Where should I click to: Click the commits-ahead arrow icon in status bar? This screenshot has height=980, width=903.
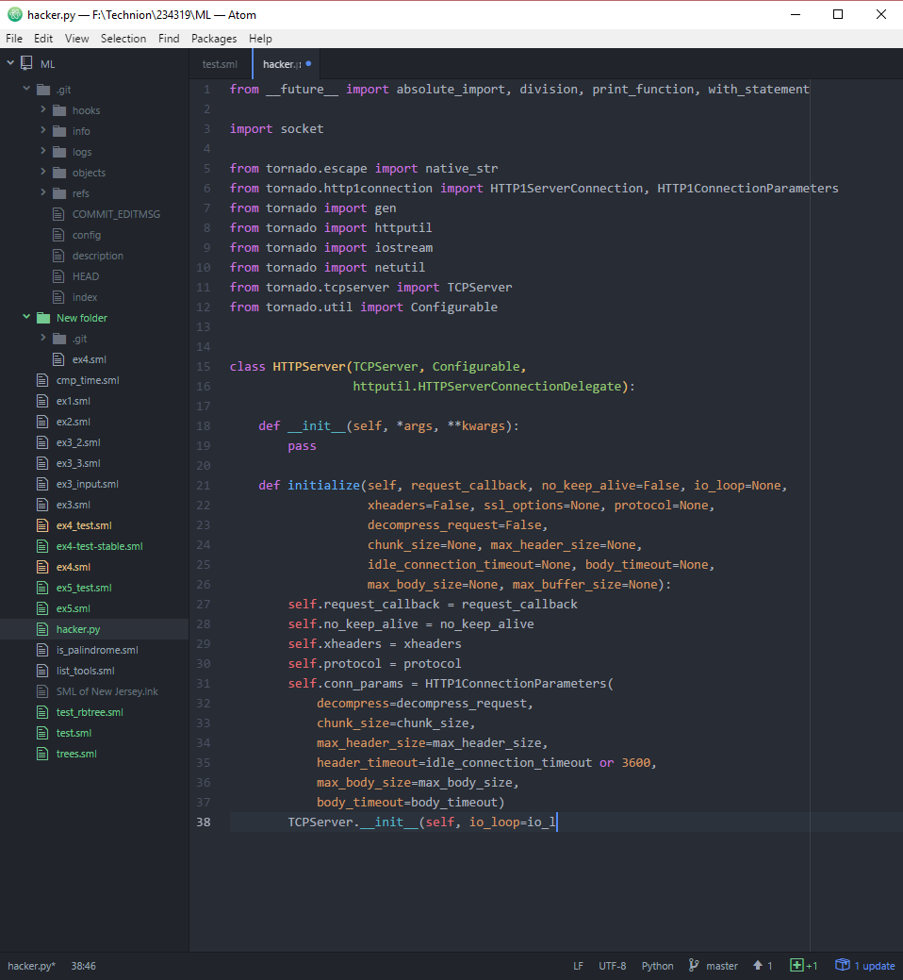click(758, 965)
